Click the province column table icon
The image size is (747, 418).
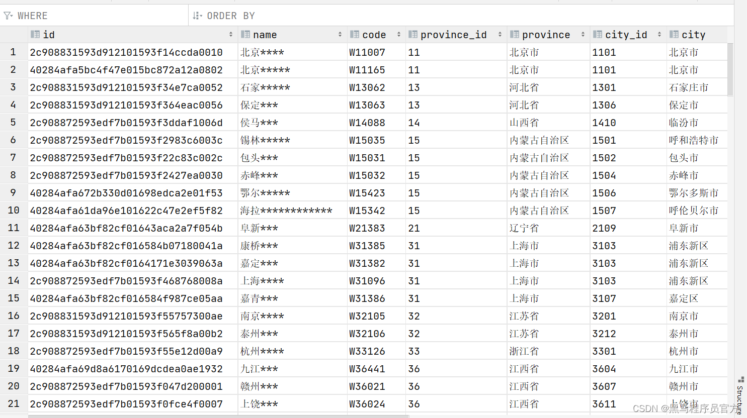tap(515, 35)
